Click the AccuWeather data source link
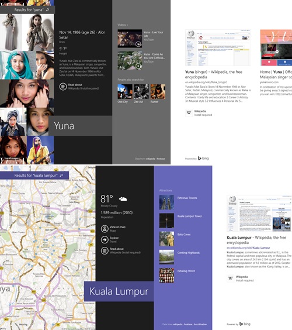This screenshot has width=292, height=330. click(x=200, y=325)
